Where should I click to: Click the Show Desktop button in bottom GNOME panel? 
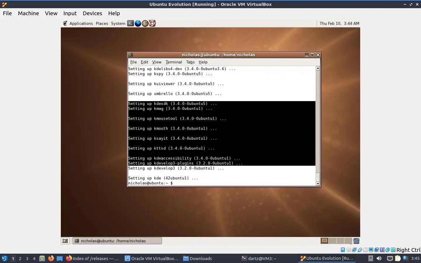(65, 241)
